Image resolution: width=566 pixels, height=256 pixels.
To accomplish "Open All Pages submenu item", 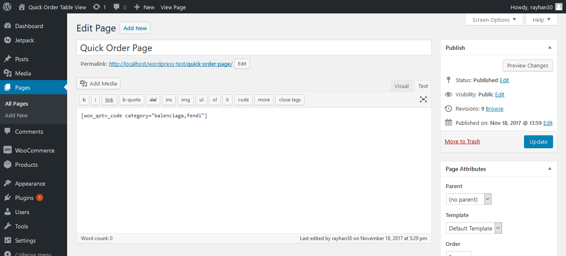I will point(16,103).
